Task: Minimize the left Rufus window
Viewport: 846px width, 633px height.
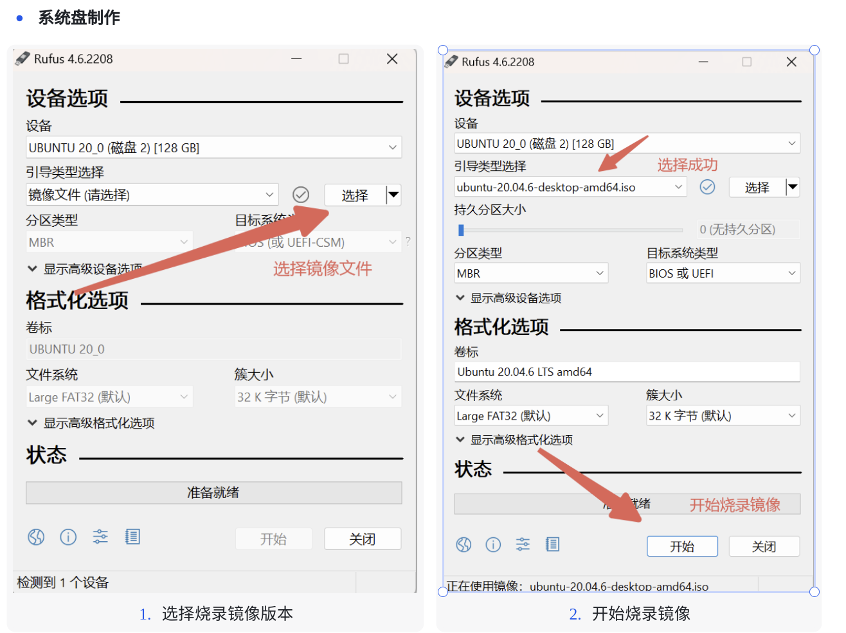Action: (x=296, y=58)
